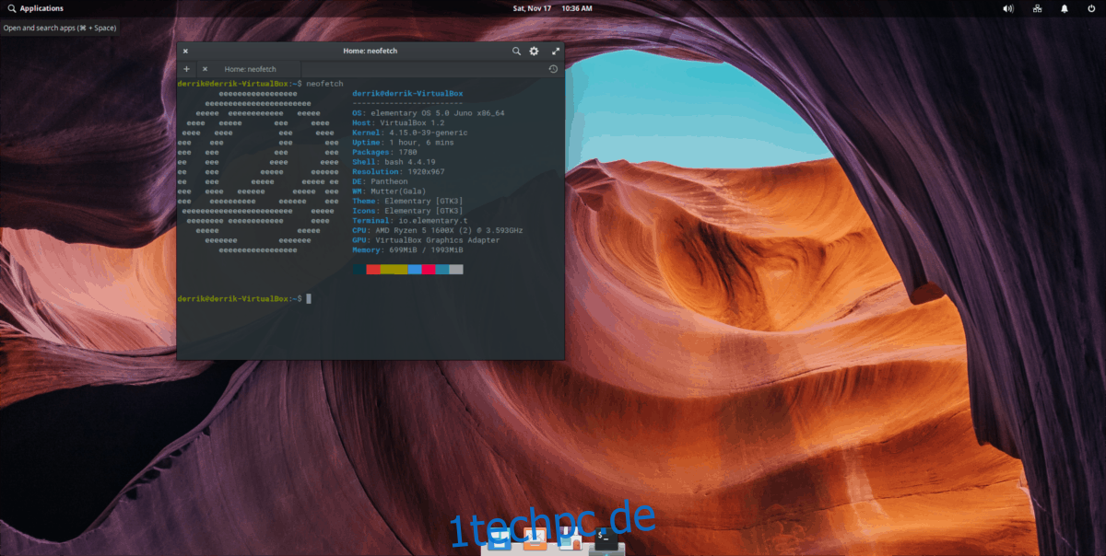This screenshot has width=1106, height=556.
Task: Launch the Mail app from the dock
Action: pos(535,540)
